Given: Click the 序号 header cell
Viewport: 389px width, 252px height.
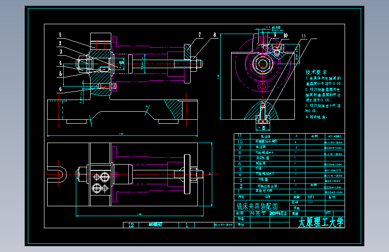Looking at the screenshot, I should 241,197.
